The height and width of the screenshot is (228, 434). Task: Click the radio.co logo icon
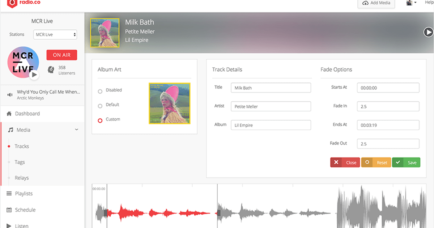tap(12, 3)
